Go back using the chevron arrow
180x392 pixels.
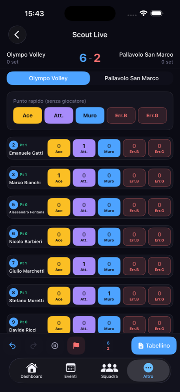pyautogui.click(x=17, y=35)
